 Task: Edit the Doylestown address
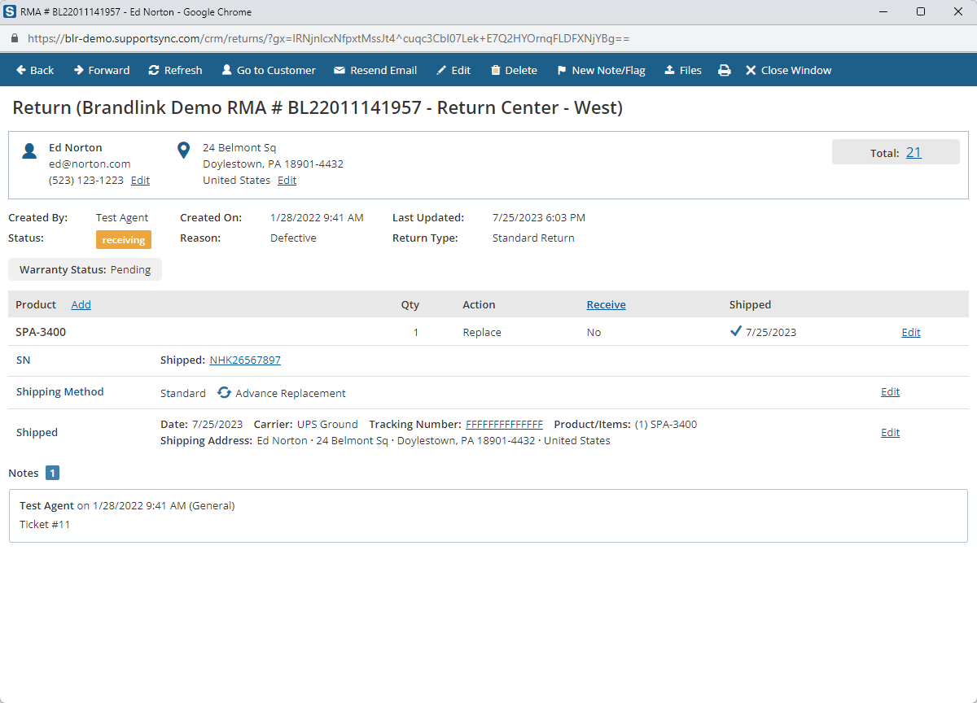[x=287, y=181]
